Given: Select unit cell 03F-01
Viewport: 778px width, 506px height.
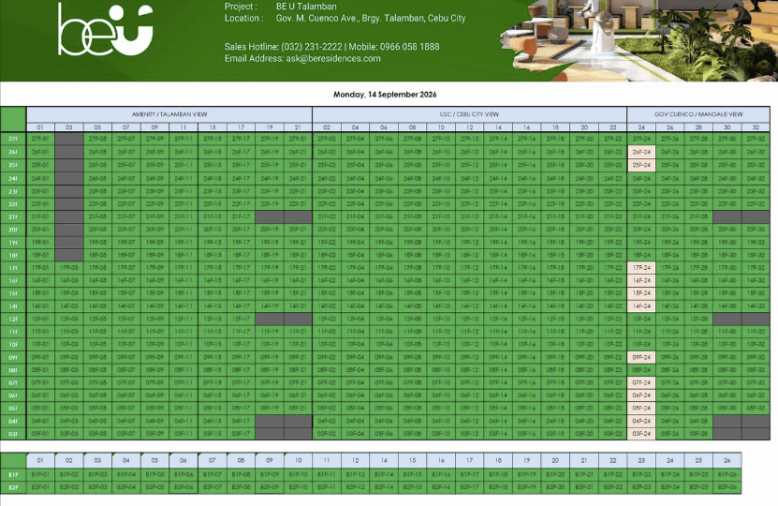Looking at the screenshot, I should point(40,434).
